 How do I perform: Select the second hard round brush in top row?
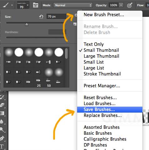(39, 52)
